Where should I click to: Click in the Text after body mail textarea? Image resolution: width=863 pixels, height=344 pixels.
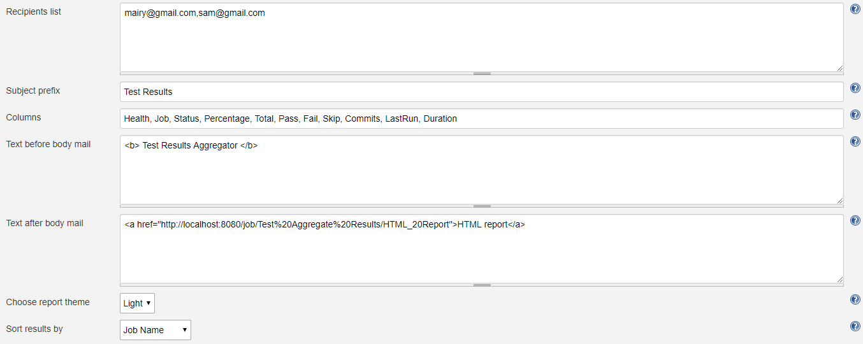[481, 249]
